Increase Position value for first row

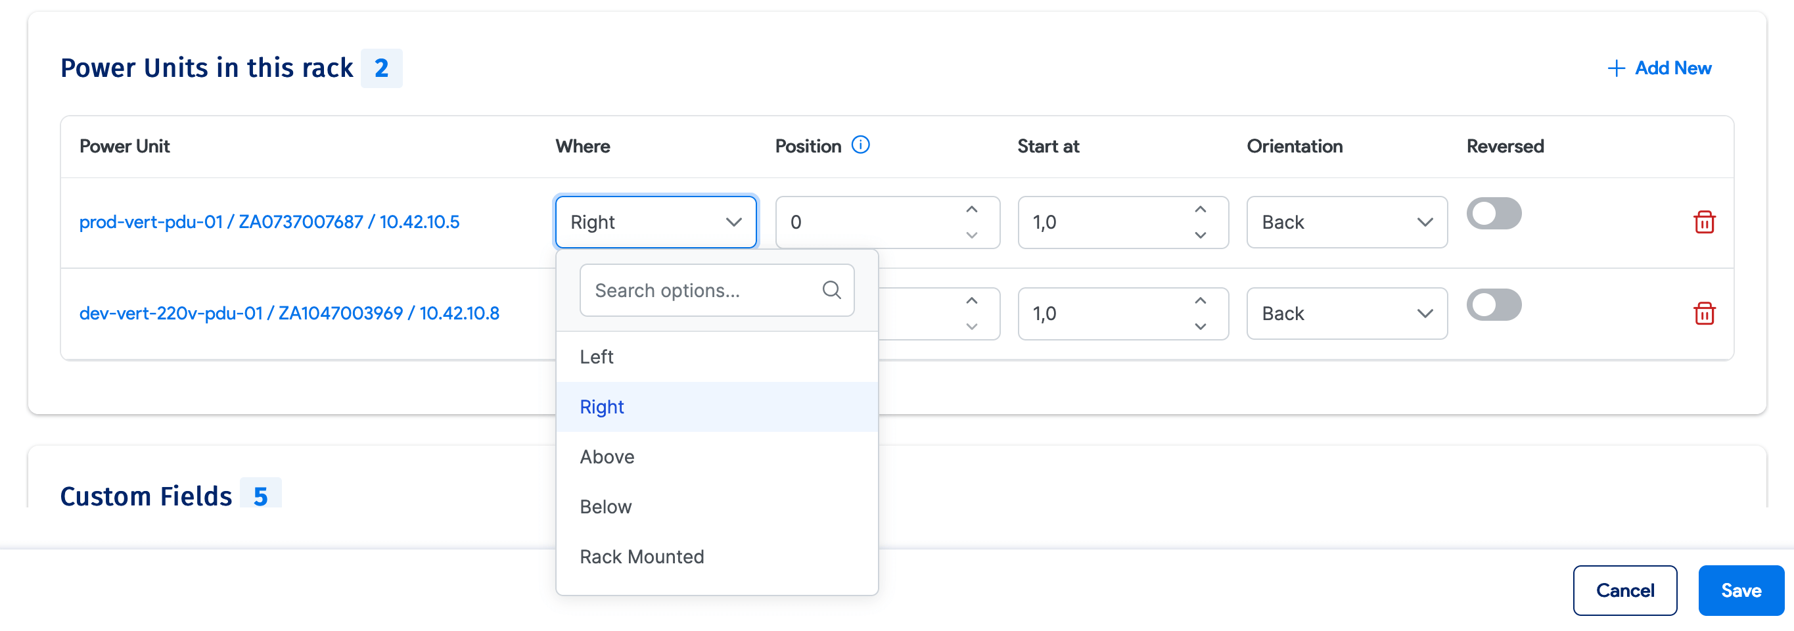pyautogui.click(x=971, y=210)
